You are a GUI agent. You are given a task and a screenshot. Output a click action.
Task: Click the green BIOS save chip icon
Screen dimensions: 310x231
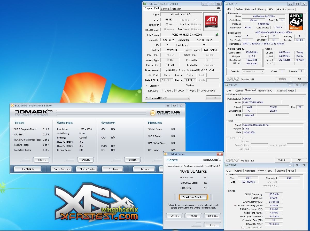tap(217, 35)
